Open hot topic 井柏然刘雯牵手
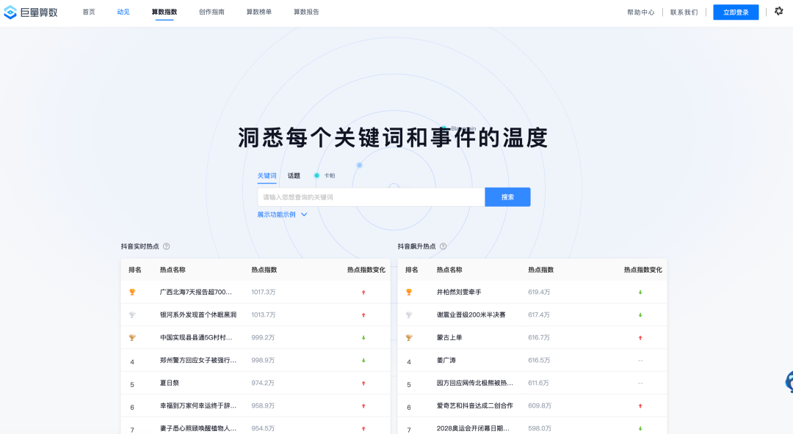The image size is (793, 434). [459, 292]
